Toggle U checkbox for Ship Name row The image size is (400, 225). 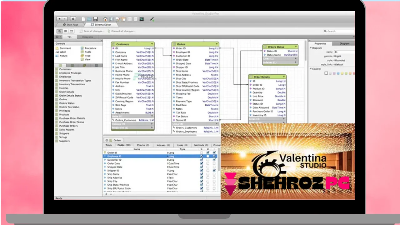pyautogui.click(x=208, y=174)
